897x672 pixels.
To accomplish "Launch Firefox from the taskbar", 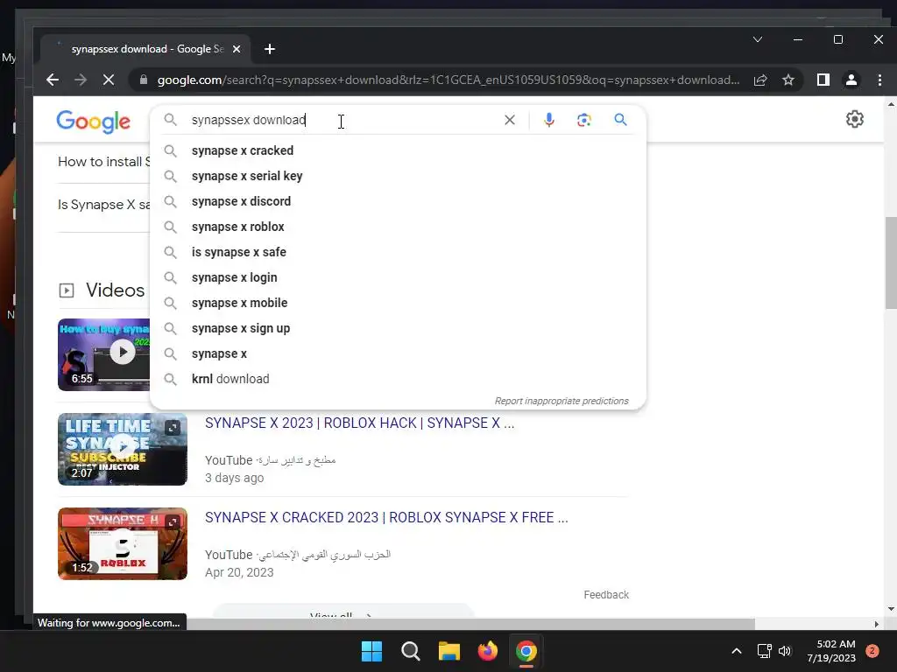I will coord(487,651).
